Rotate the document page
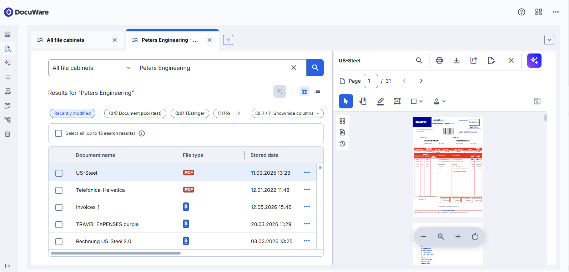The image size is (569, 272). pos(475,237)
